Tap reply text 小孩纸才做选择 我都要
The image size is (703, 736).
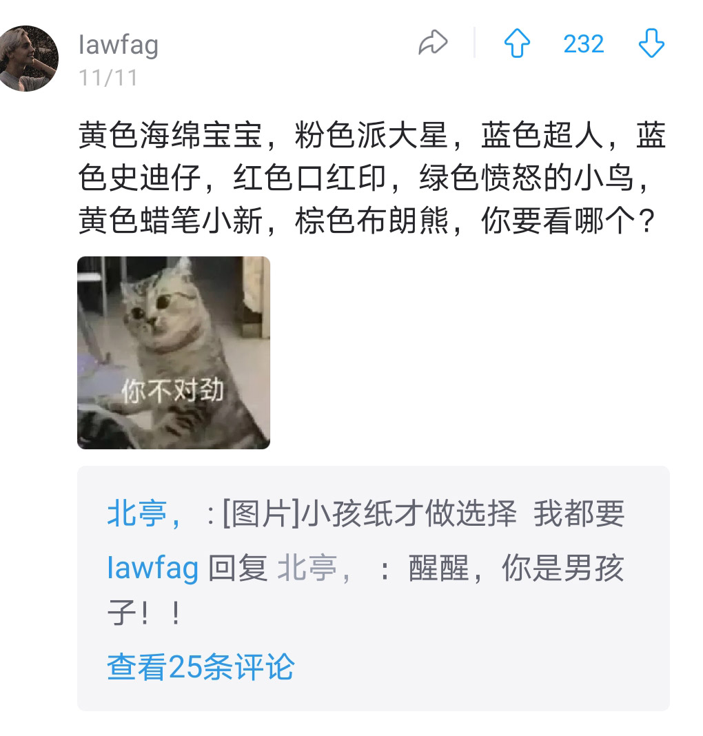click(x=462, y=513)
